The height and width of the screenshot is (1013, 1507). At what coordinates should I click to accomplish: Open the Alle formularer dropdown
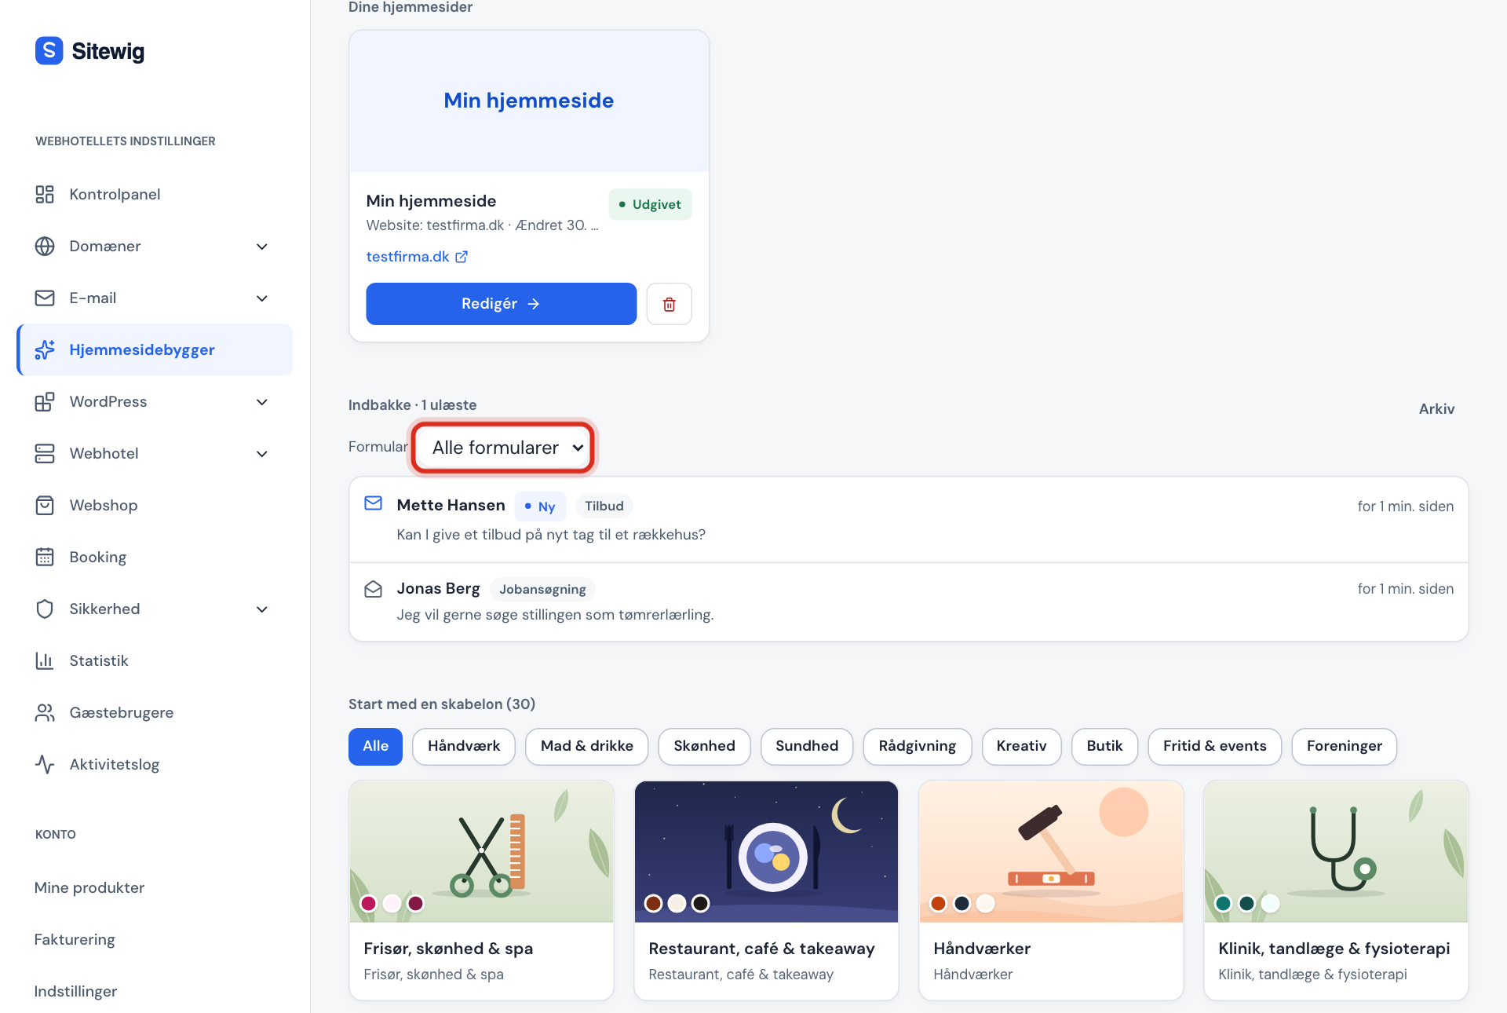click(x=503, y=448)
